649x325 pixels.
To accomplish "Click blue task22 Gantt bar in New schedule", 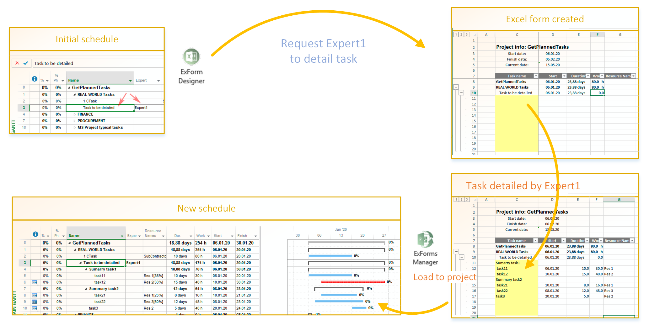I will coord(339,301).
